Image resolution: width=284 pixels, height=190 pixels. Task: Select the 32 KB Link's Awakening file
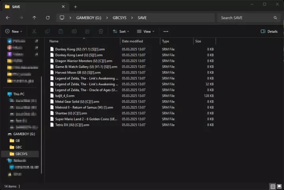(x=132, y=84)
